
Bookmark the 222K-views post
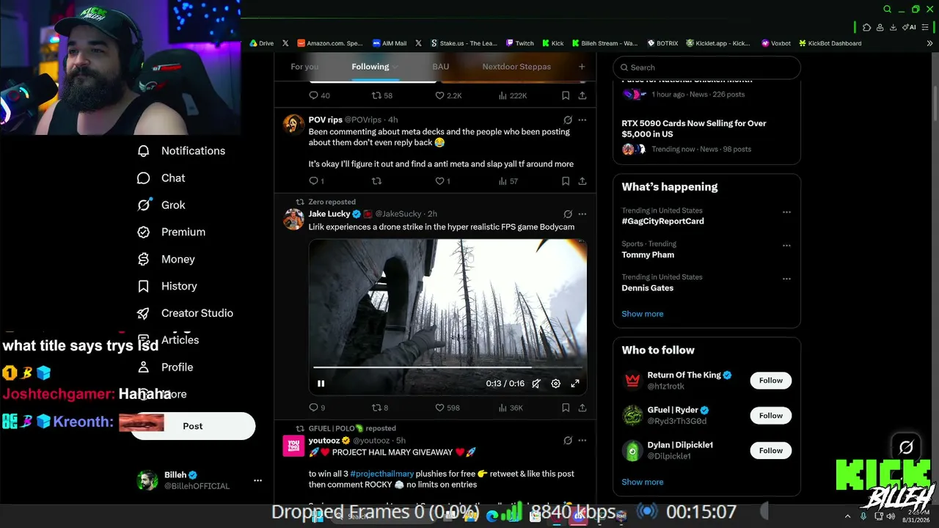[x=566, y=96]
